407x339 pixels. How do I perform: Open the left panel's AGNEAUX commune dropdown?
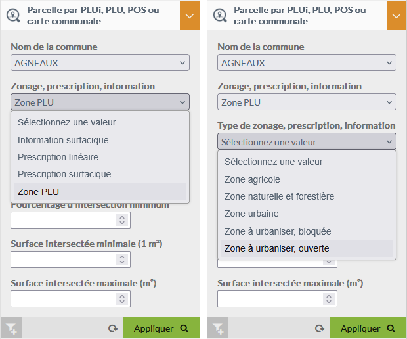click(x=100, y=62)
